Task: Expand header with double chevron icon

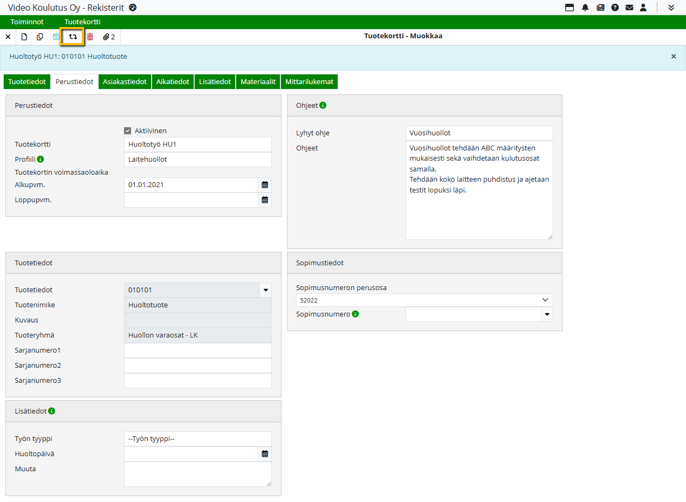Action: (671, 8)
